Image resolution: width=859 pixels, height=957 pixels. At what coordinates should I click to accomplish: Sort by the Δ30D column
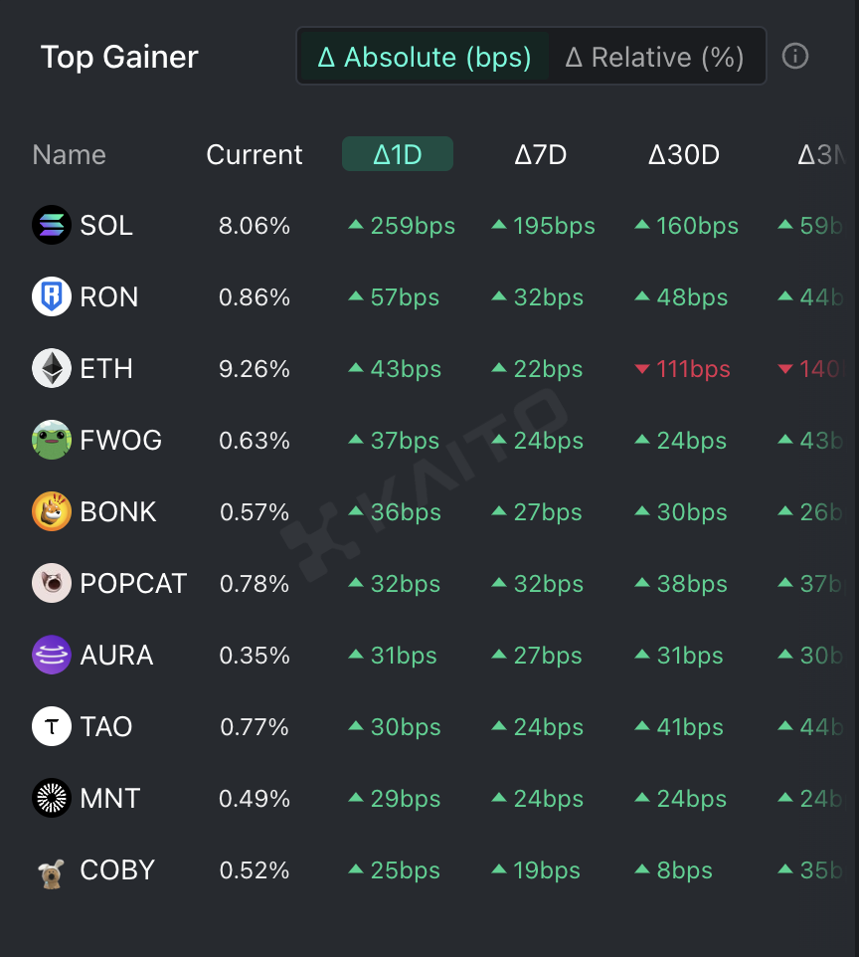(x=684, y=155)
